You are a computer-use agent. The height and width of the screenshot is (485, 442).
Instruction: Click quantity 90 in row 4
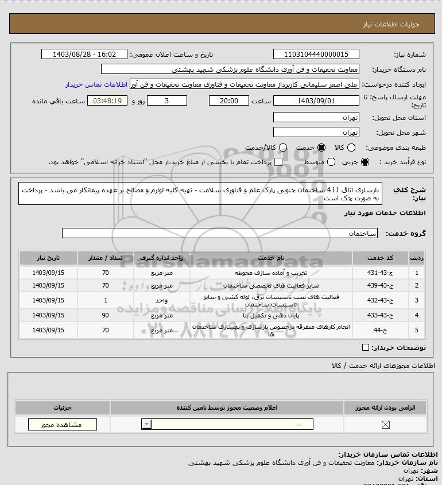(x=106, y=315)
